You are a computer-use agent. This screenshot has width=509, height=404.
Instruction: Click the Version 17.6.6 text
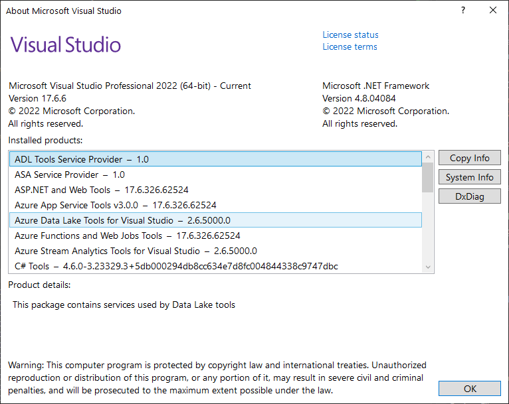tap(37, 98)
